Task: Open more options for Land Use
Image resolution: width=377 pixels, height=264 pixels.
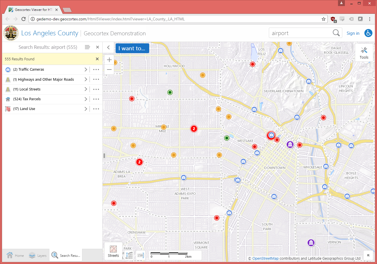Action: tap(96, 109)
